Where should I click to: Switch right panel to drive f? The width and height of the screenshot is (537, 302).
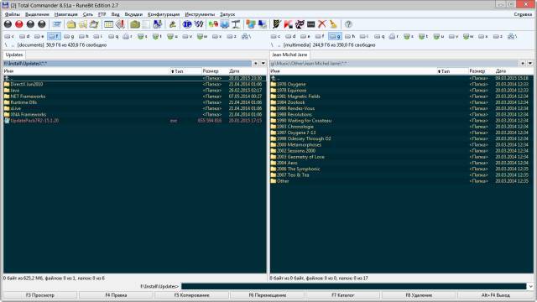pos(320,36)
